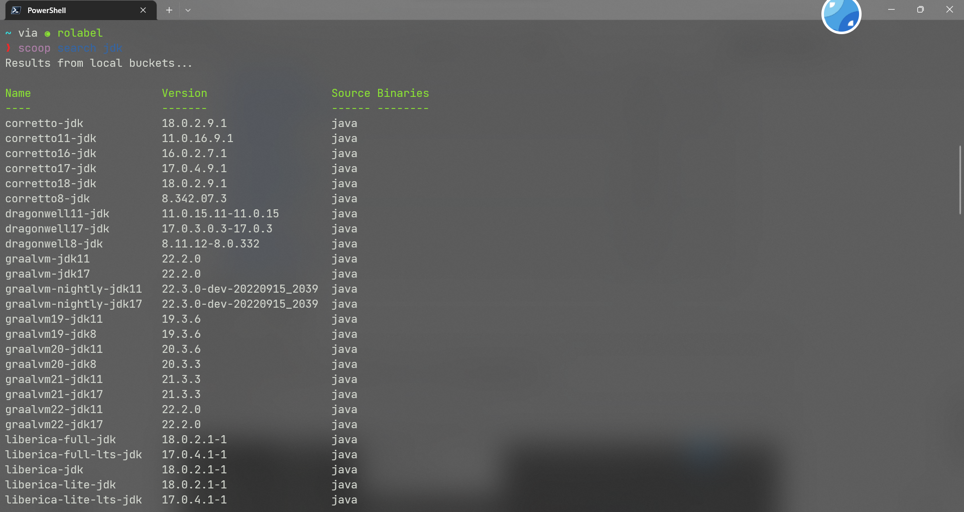Click the 'corretto-jdk' entry name
The width and height of the screenshot is (964, 512).
(45, 123)
